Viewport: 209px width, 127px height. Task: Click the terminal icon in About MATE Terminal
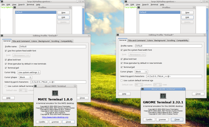coord(55,93)
